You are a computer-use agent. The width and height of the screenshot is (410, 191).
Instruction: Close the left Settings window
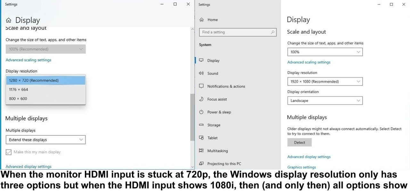pyautogui.click(x=188, y=4)
